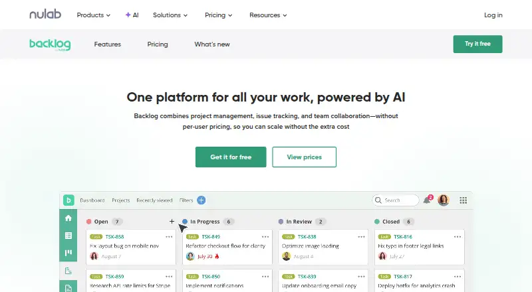The width and height of the screenshot is (532, 292).
Task: Expand the Solutions dropdown menu
Action: pos(170,15)
